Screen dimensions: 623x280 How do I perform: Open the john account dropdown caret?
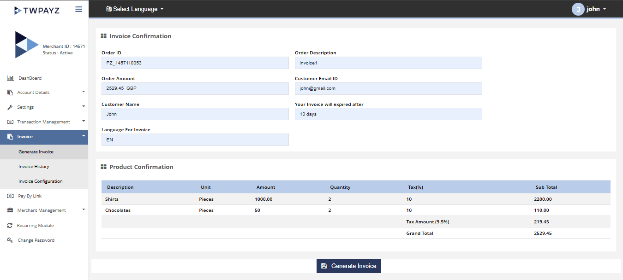pyautogui.click(x=605, y=9)
